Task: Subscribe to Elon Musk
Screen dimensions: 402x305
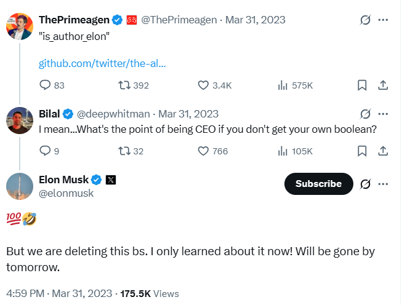Action: tap(318, 184)
